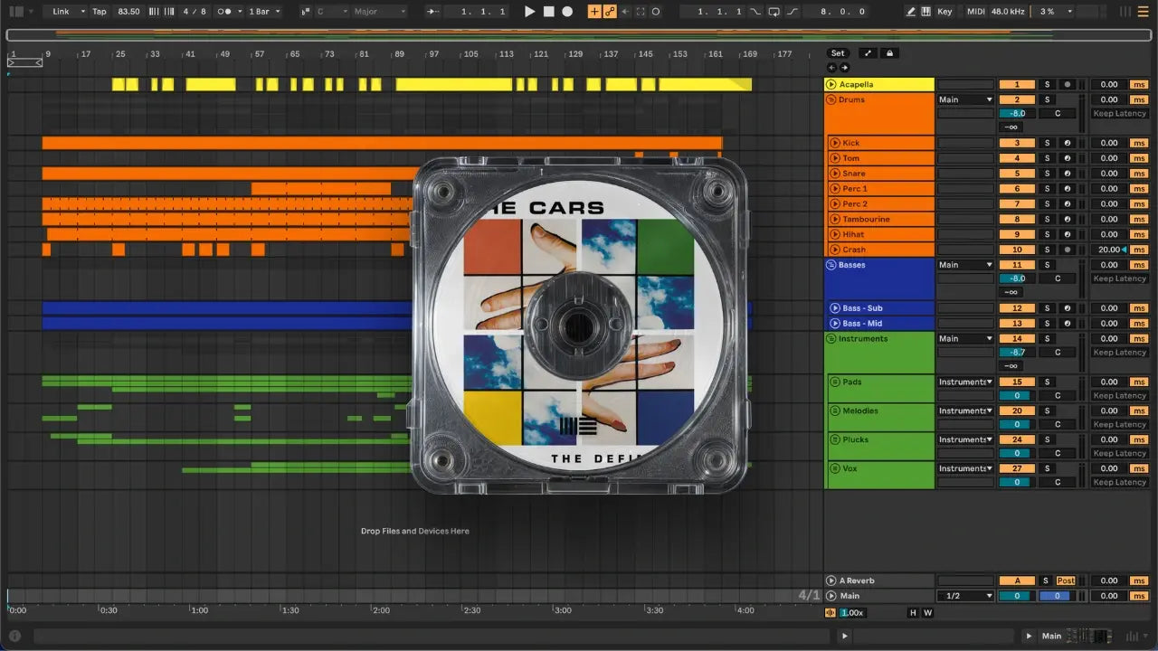Click the Set locator button
This screenshot has width=1158, height=651.
click(x=838, y=53)
